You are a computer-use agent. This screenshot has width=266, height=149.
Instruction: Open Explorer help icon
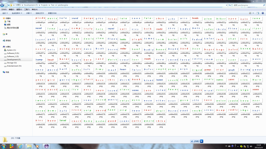pyautogui.click(x=263, y=13)
